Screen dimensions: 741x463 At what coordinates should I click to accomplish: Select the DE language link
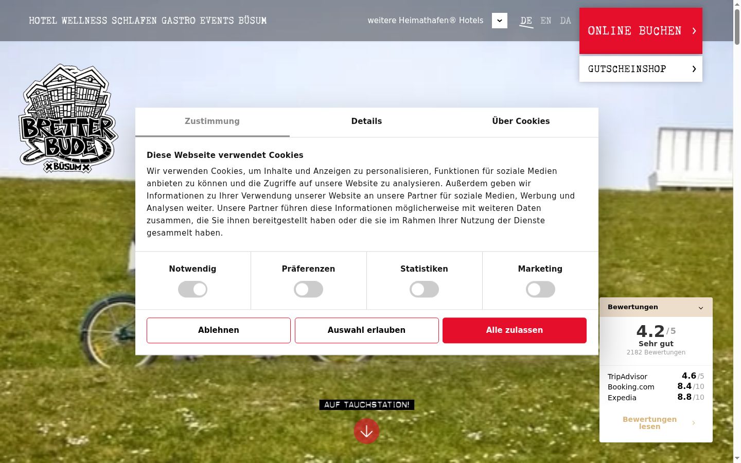tap(526, 21)
